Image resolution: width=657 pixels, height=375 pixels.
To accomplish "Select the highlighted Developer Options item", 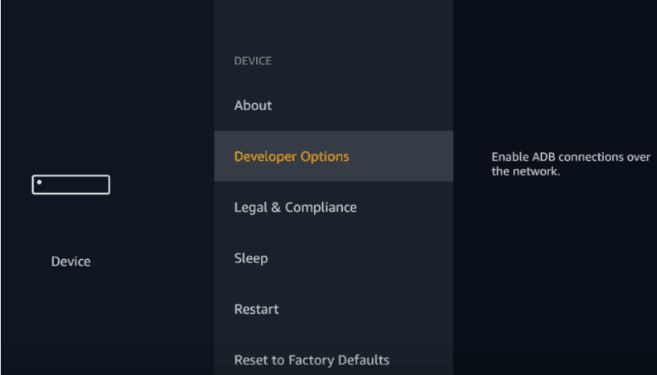I will coord(333,156).
